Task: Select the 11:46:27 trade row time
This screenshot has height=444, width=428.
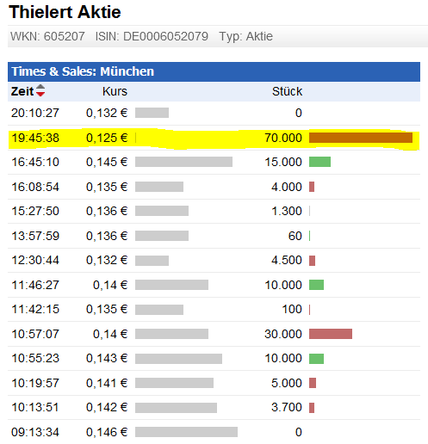Action: tap(35, 285)
